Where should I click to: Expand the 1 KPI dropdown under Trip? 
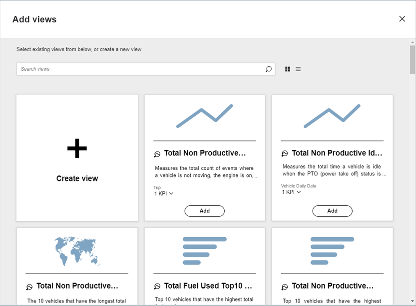click(x=164, y=193)
